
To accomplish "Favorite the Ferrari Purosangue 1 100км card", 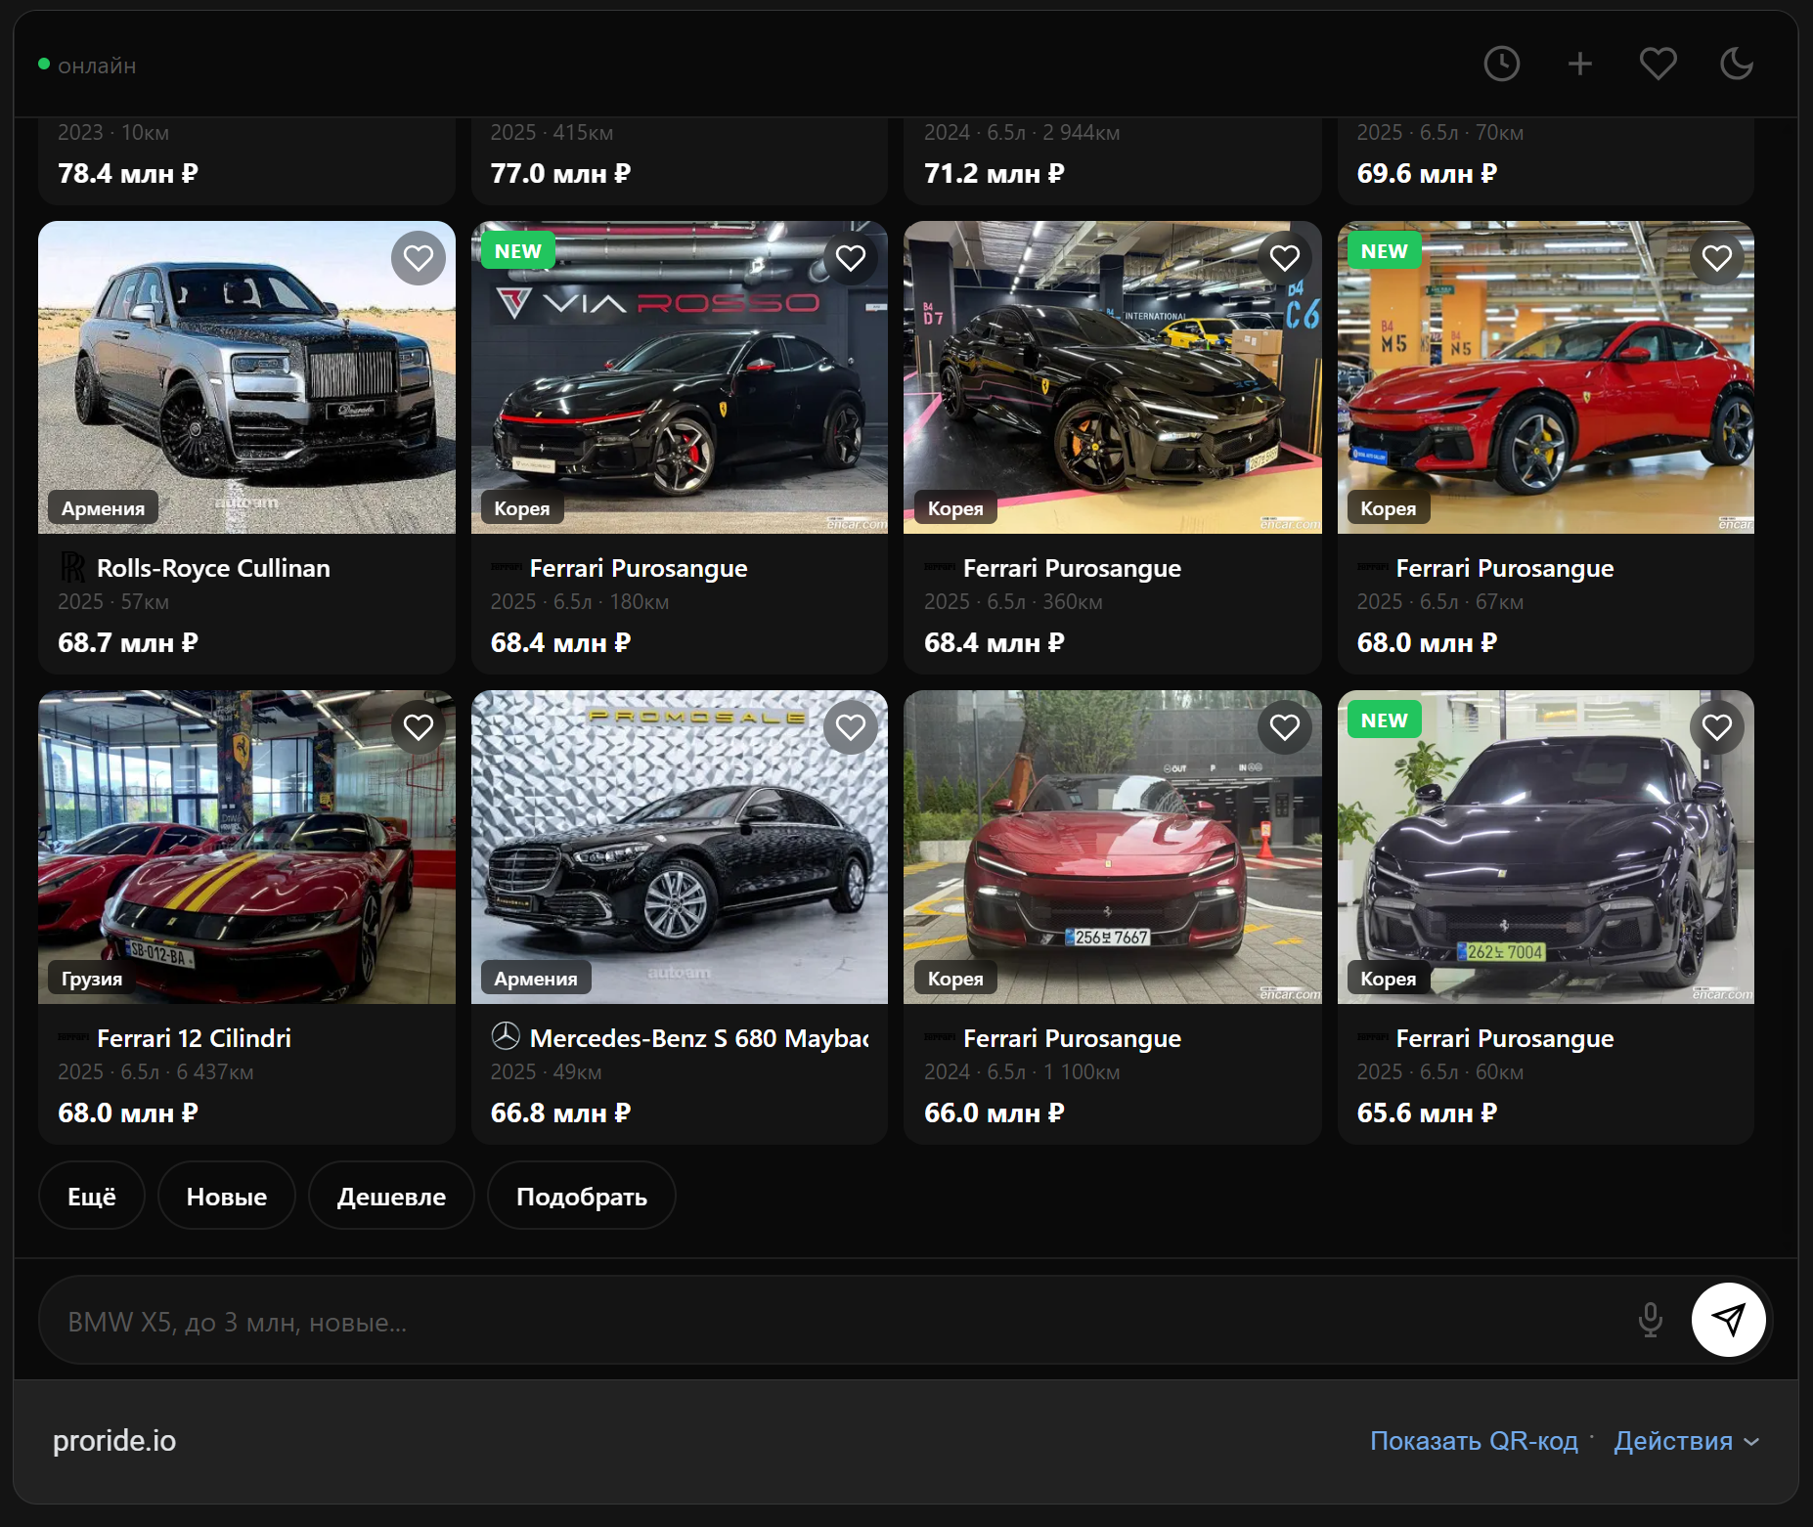I will 1284,727.
